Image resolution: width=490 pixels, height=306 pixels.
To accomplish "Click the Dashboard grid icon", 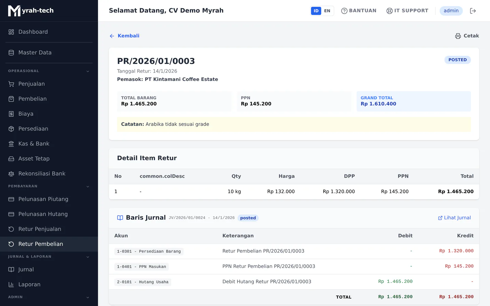I will pyautogui.click(x=11, y=32).
